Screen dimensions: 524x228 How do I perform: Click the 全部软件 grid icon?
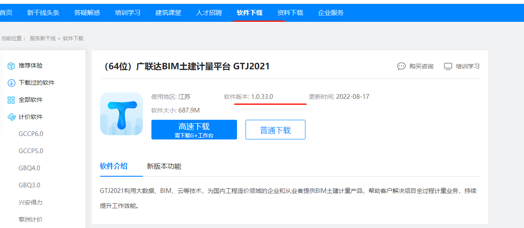point(11,100)
